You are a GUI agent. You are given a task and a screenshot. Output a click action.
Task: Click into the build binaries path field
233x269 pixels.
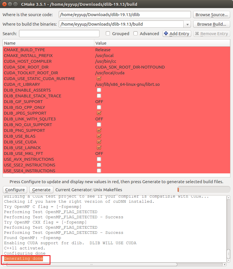pos(121,24)
